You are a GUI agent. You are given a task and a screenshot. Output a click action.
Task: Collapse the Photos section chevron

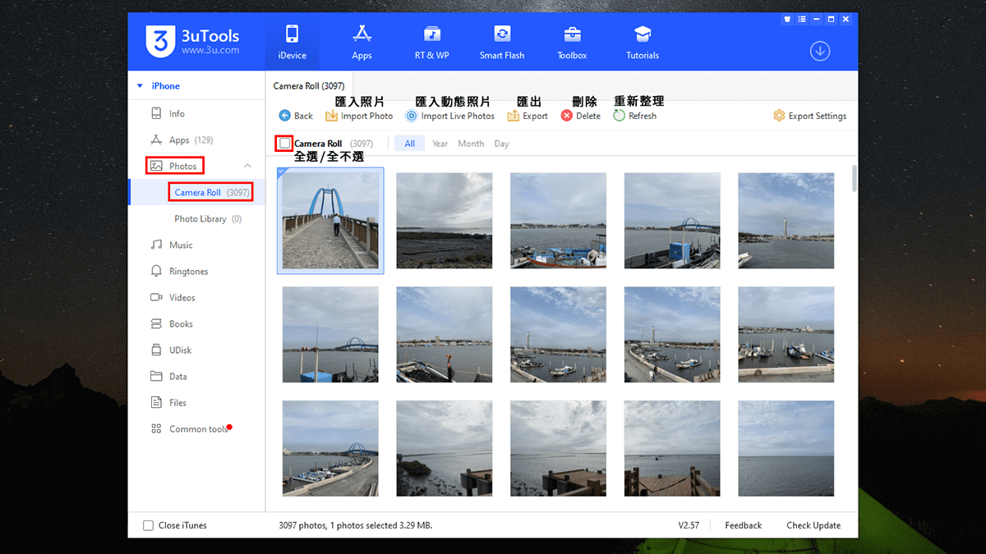coord(247,167)
